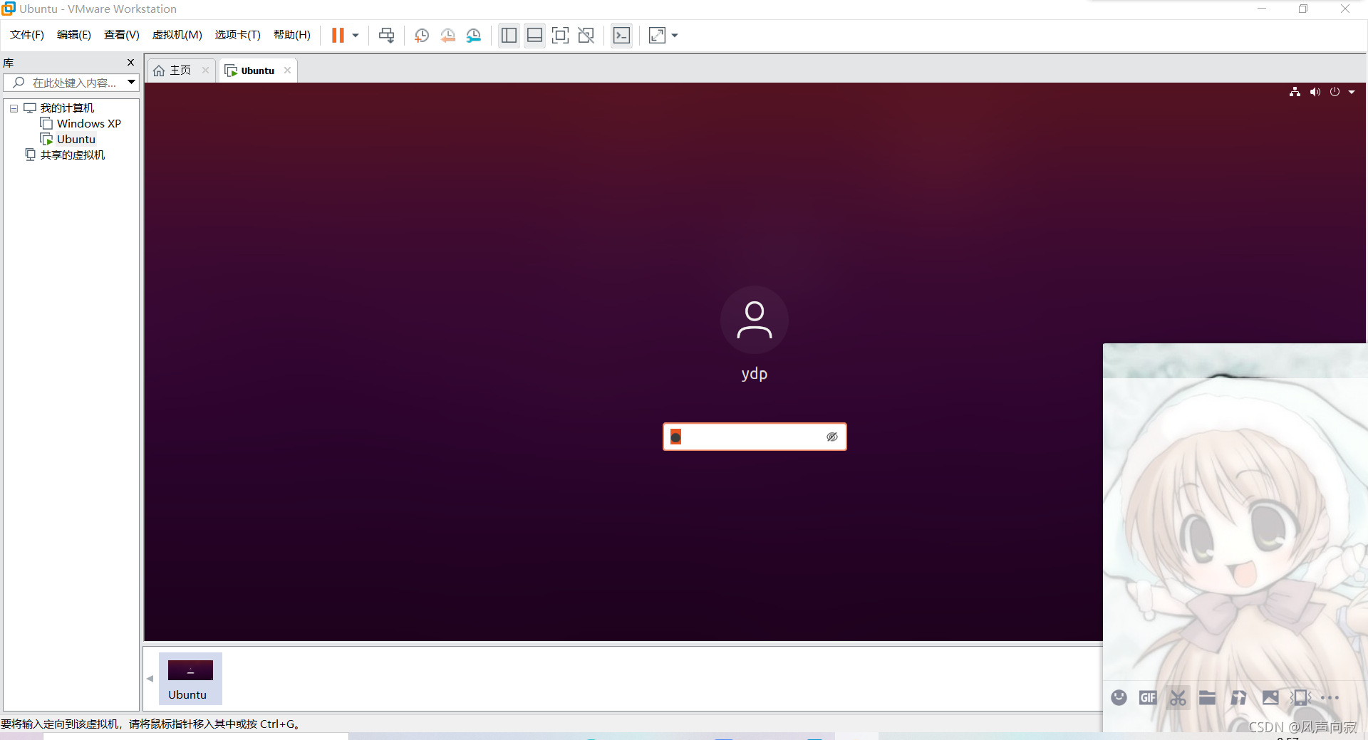The width and height of the screenshot is (1368, 740).
Task: Open the power options dropdown beside the pause icon
Action: tap(355, 35)
